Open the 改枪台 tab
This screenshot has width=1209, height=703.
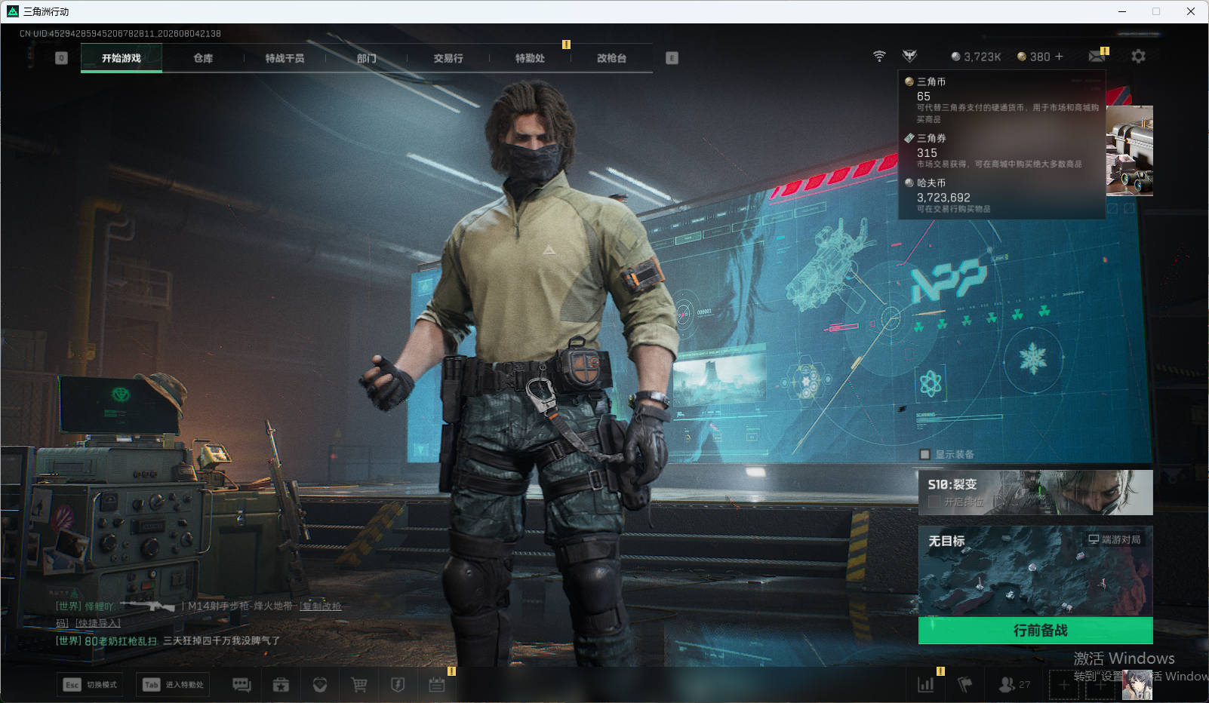611,58
